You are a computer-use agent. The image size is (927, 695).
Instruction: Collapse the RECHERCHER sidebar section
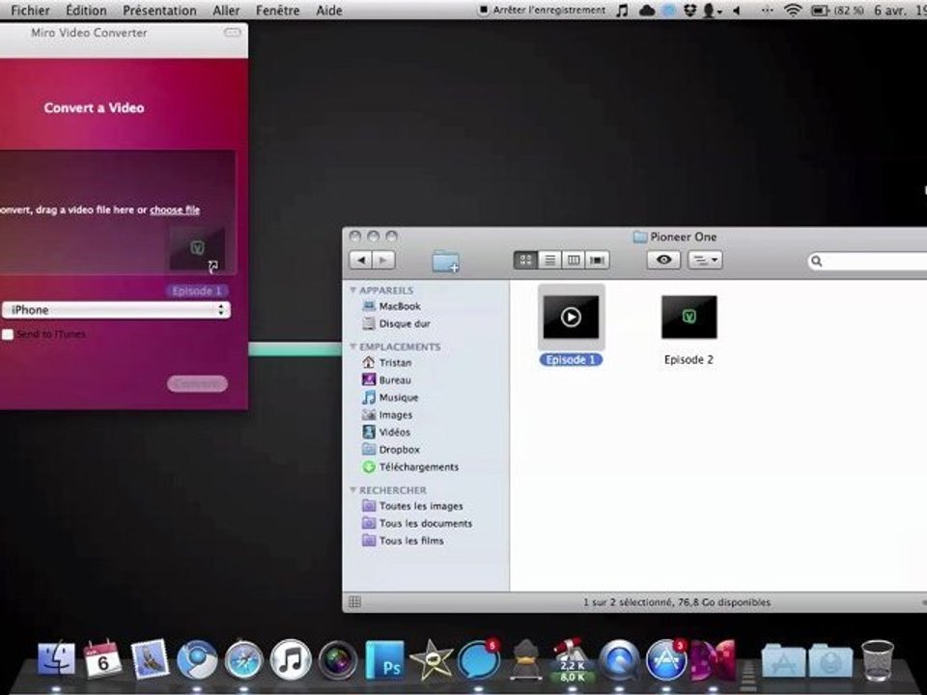point(353,490)
